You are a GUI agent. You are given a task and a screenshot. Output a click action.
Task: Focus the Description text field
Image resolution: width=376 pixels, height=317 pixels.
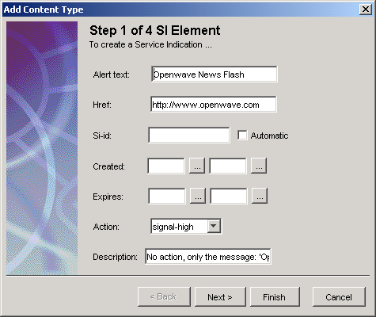pos(208,256)
